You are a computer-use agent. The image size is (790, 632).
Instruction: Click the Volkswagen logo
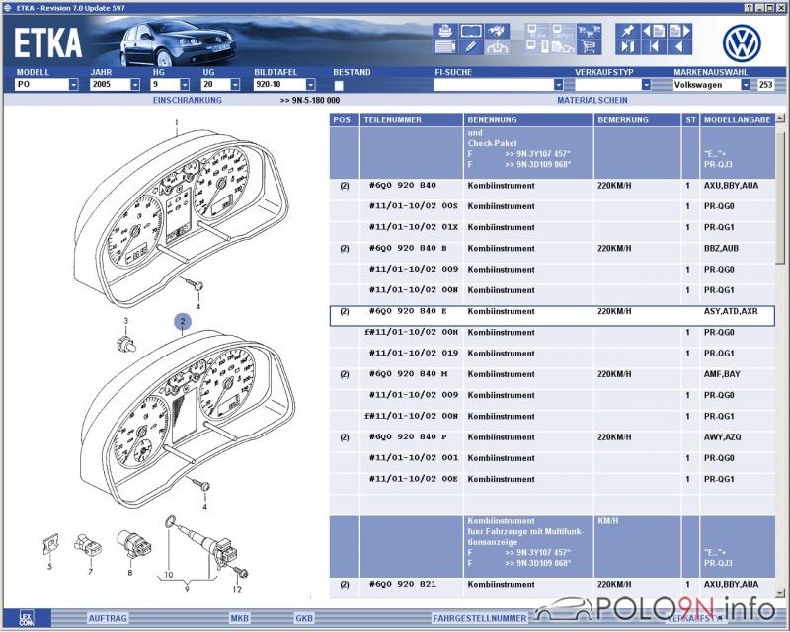742,42
